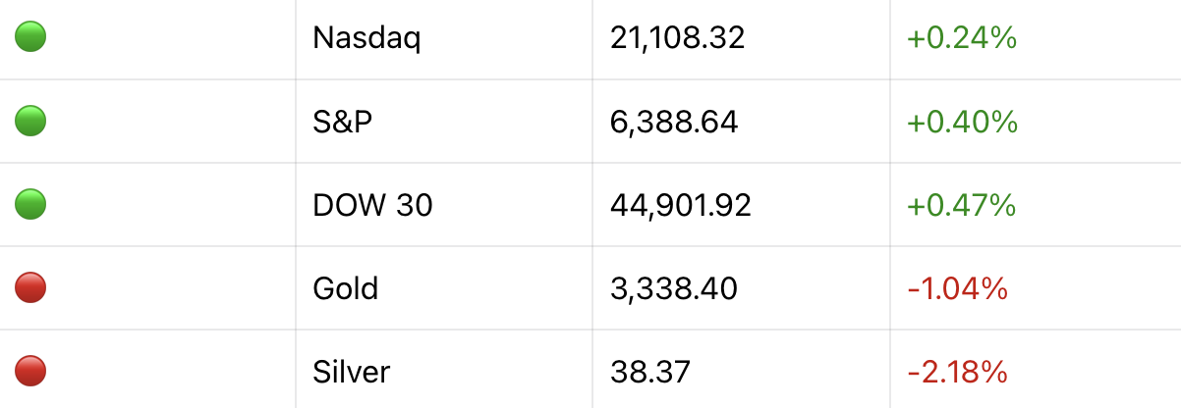This screenshot has width=1181, height=408.
Task: Click the -1.04% change for Gold
Action: (957, 288)
